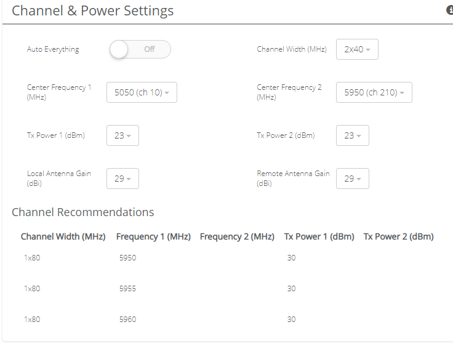The image size is (453, 346).
Task: Click the info icon beside Channel & Power Settings
Action: coord(449,10)
